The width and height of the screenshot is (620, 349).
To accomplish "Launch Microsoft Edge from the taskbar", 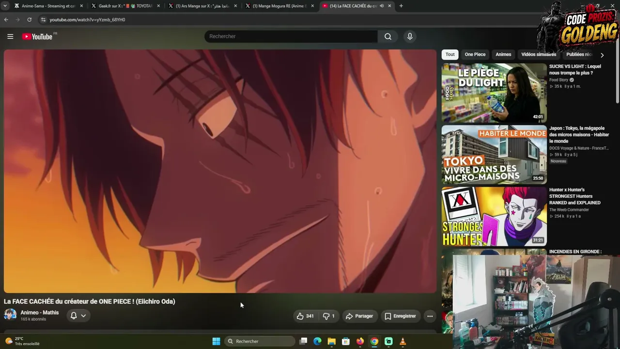I will click(317, 341).
